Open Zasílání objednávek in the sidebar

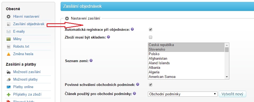(29, 24)
